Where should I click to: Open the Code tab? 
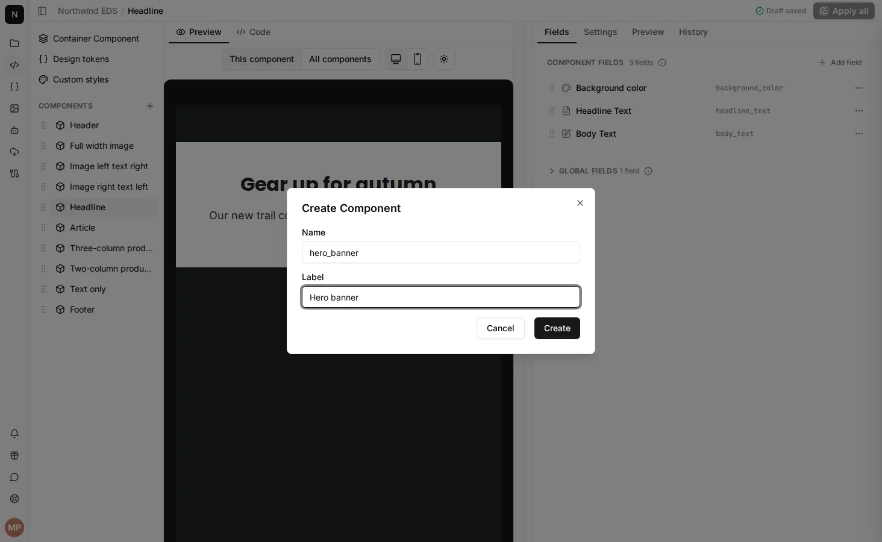pyautogui.click(x=254, y=32)
